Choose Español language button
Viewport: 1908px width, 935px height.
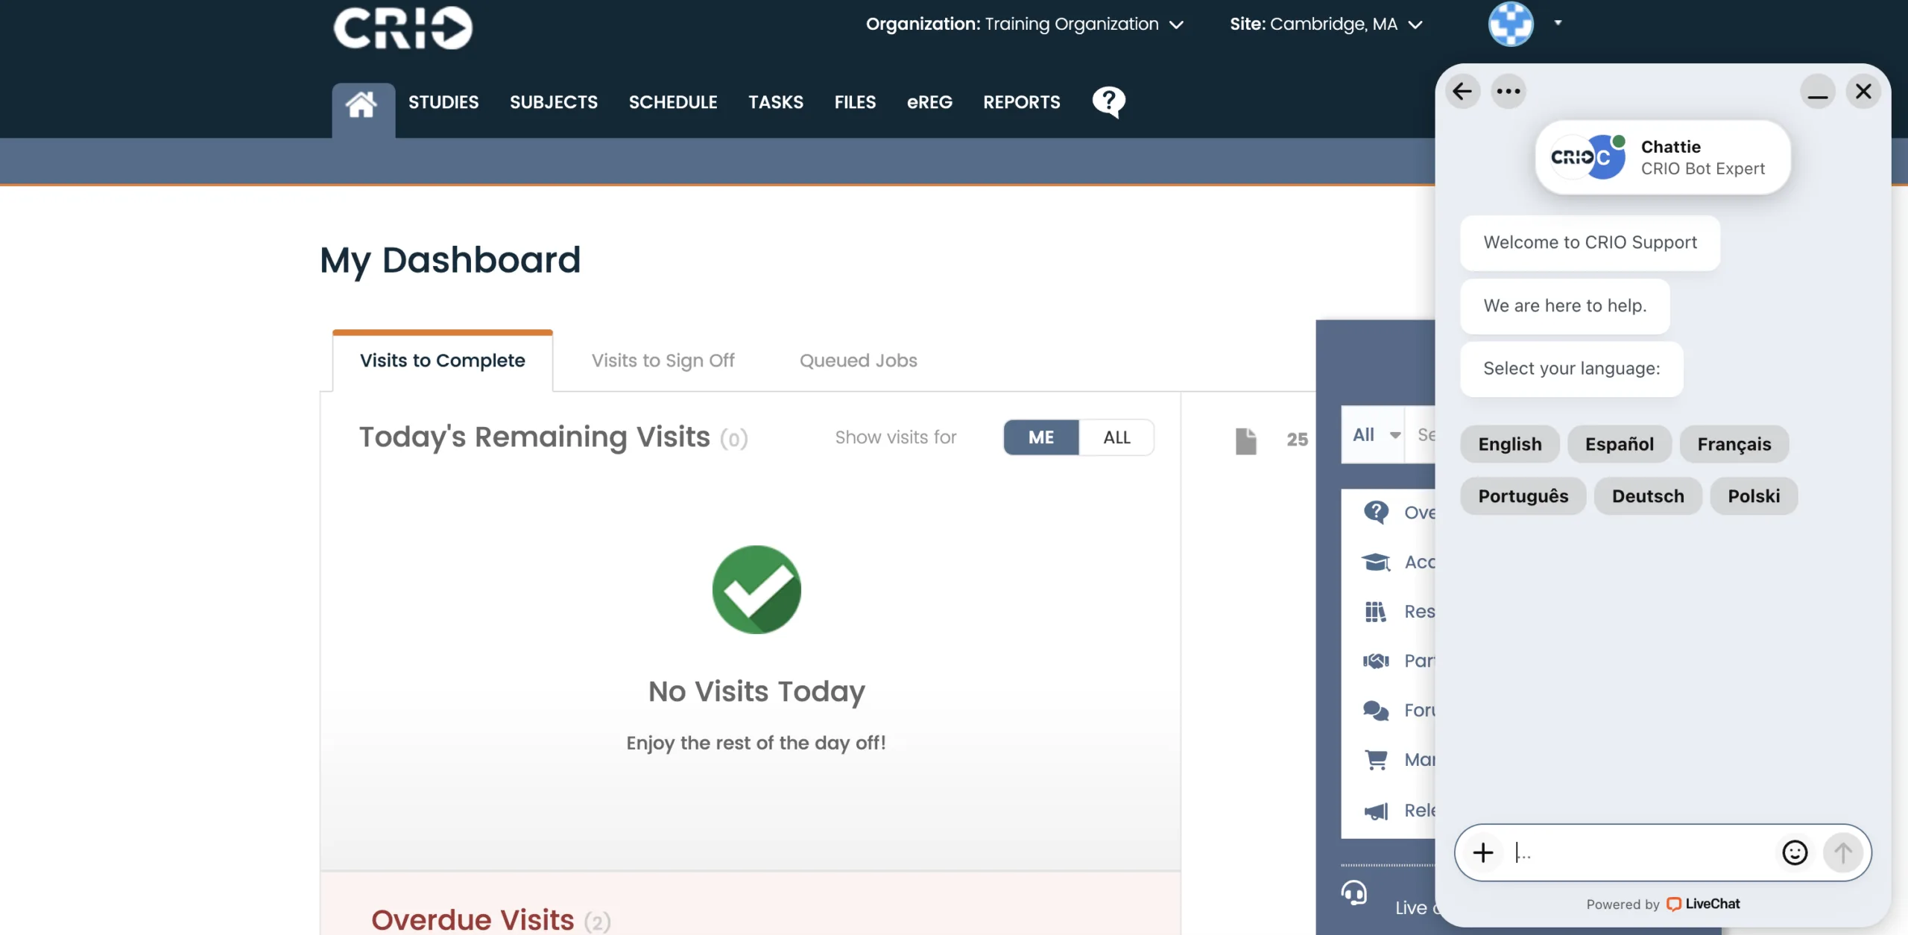[1619, 444]
